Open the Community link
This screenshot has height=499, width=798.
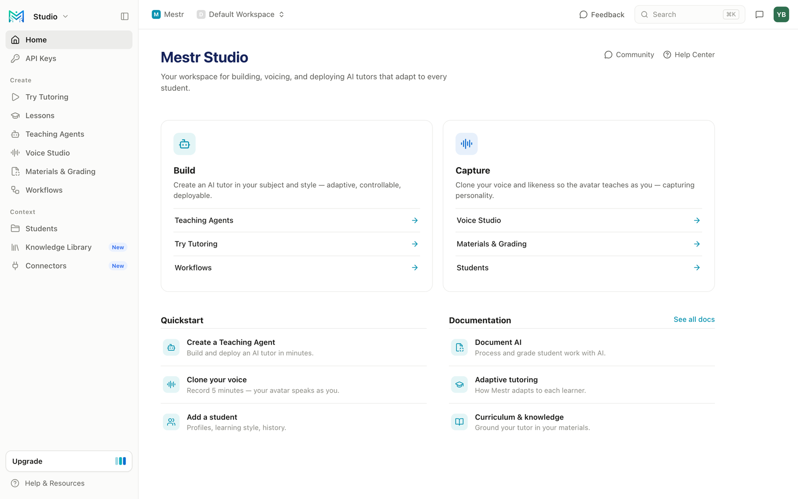(x=629, y=55)
